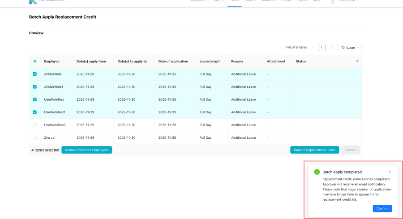Screen dimensions: 403x219
Task: Close the Batch Apply completed notification
Action: (389, 172)
